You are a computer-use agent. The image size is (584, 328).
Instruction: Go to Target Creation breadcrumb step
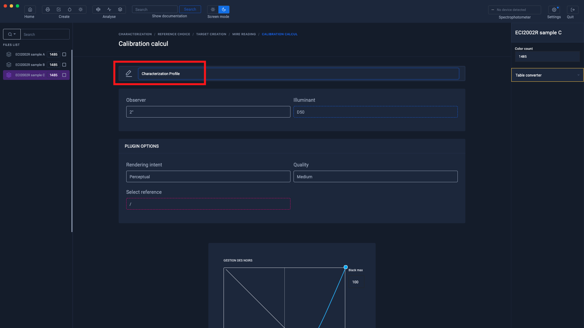pyautogui.click(x=211, y=34)
